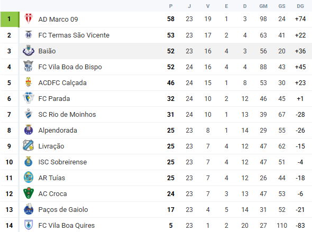Open the Baião club badge
The width and height of the screenshot is (312, 232).
pos(29,51)
